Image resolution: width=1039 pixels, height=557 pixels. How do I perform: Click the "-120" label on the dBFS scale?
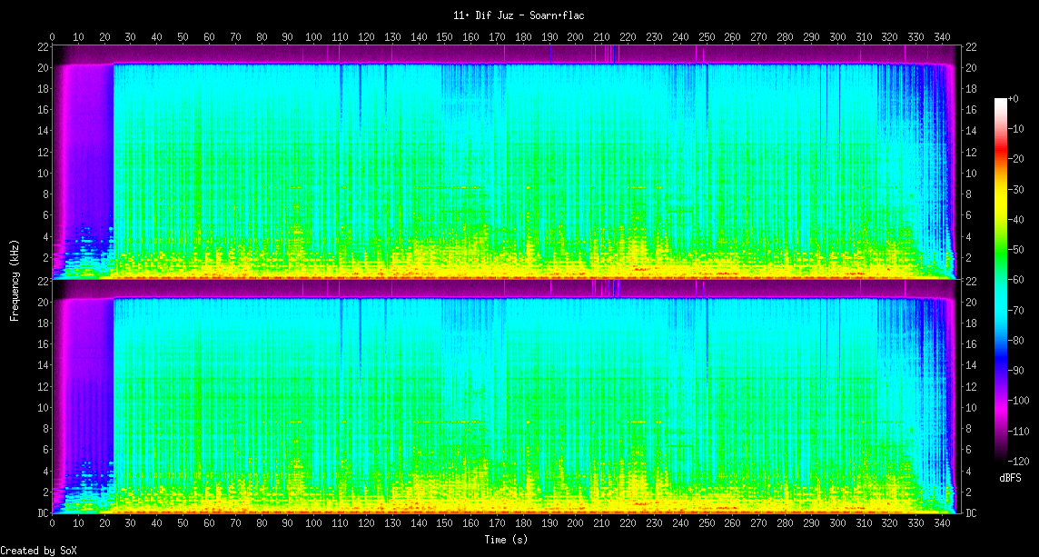(1020, 461)
